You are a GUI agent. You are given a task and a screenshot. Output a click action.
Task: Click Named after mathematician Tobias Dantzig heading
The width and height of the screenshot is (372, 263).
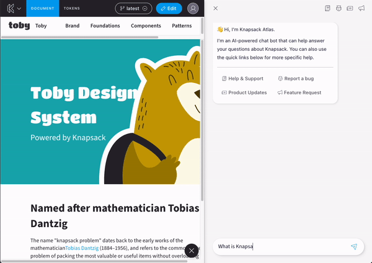[115, 216]
